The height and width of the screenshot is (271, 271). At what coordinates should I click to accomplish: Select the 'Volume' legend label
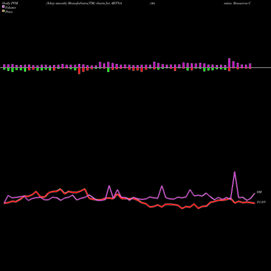10,8
